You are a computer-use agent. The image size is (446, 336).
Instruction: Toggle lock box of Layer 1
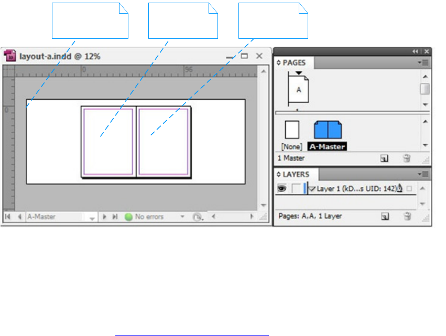click(x=297, y=188)
